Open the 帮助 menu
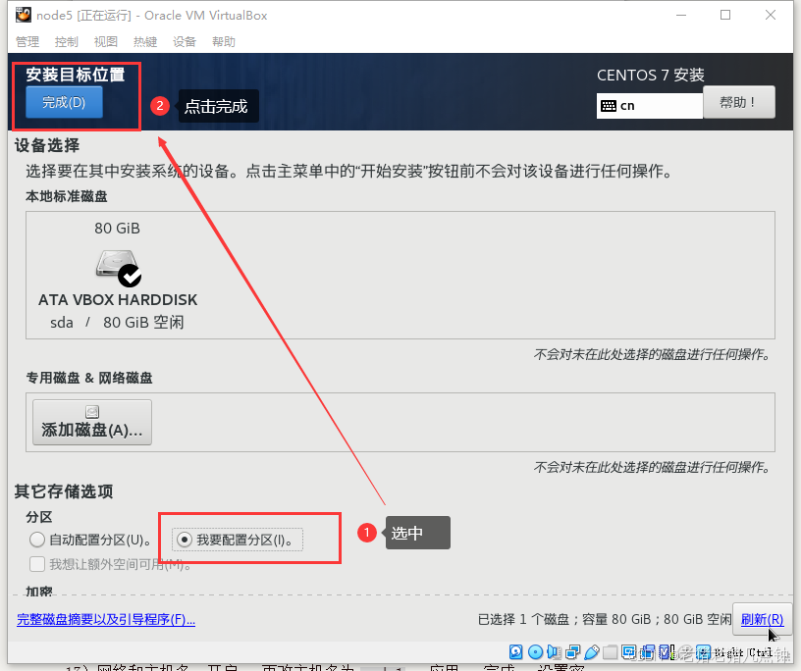801x671 pixels. [x=224, y=41]
